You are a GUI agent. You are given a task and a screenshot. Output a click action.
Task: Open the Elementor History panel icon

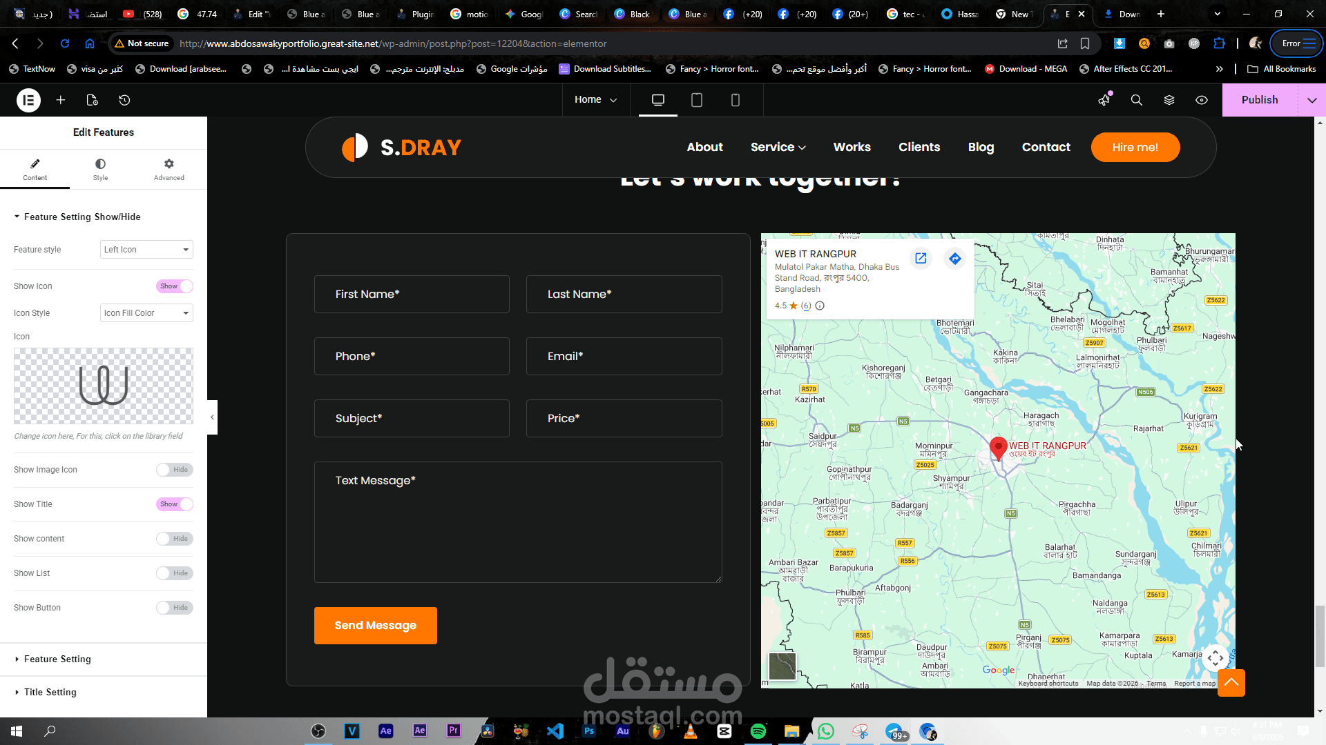pos(124,100)
